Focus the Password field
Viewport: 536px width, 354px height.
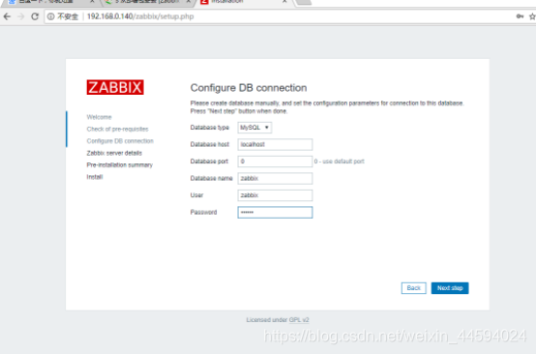click(275, 212)
